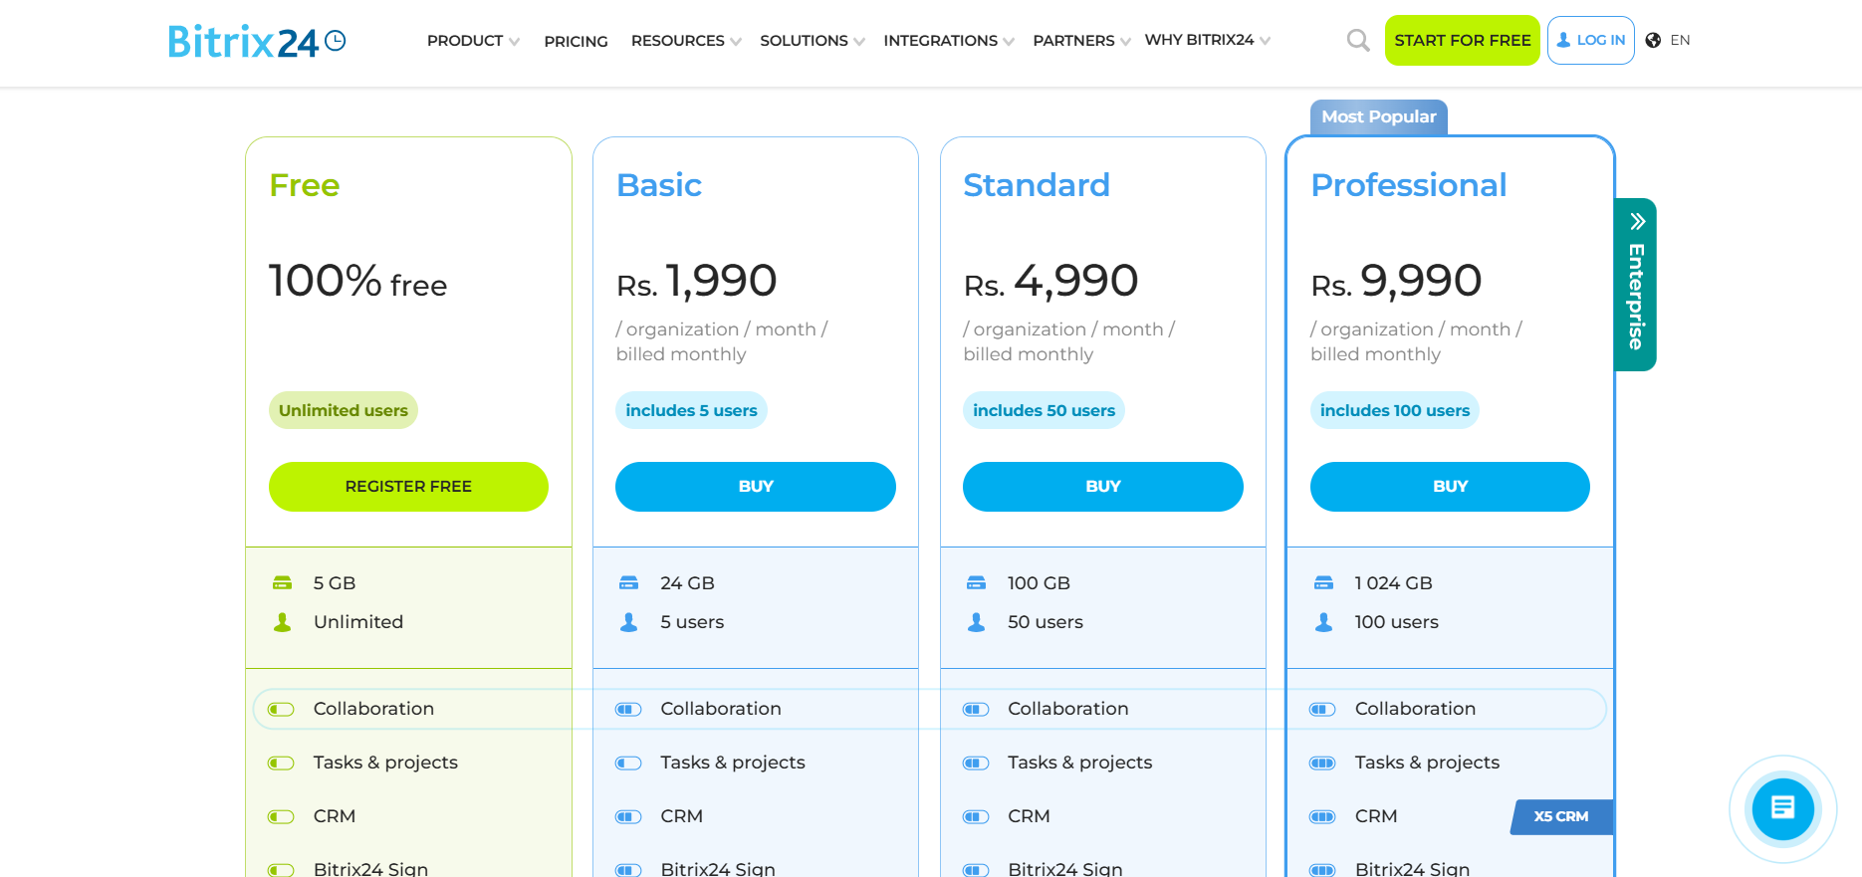Click REGISTER FREE button
The image size is (1862, 877).
click(408, 487)
